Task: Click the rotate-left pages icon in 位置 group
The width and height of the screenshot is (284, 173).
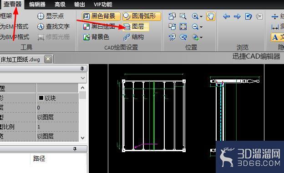Action: 172,16
